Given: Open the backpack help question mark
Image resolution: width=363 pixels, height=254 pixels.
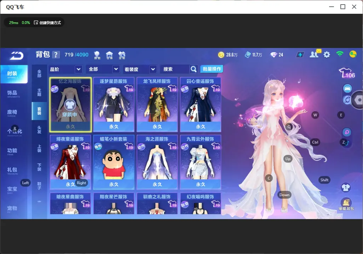Looking at the screenshot, I should [56, 55].
